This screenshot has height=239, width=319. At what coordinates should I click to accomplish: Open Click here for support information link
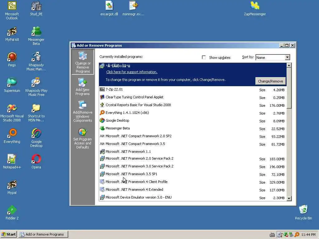tap(132, 72)
